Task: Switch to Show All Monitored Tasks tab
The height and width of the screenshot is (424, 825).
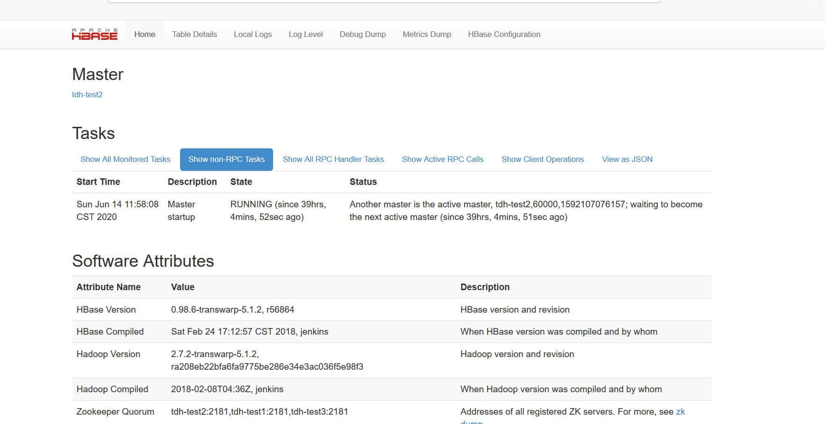Action: [x=125, y=159]
